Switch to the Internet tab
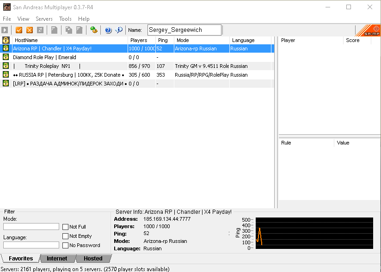The width and height of the screenshot is (381, 272). point(57,259)
